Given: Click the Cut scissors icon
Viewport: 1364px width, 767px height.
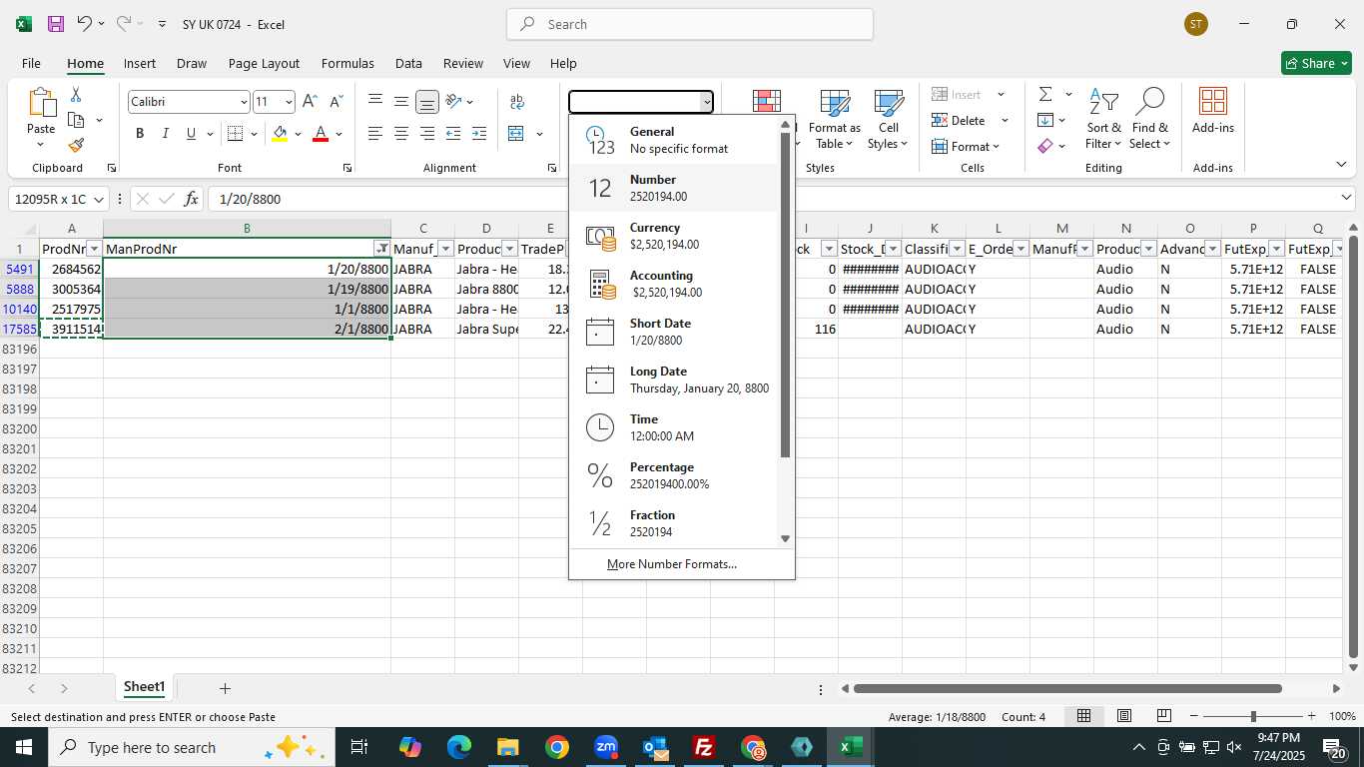Looking at the screenshot, I should (x=76, y=95).
